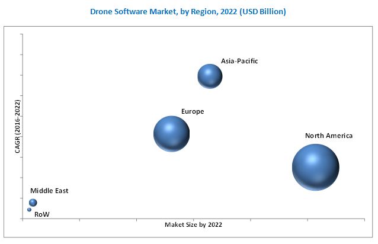The height and width of the screenshot is (244, 378).
Task: Click the rightmost tick on the horizontal axis
Action: [x=365, y=220]
